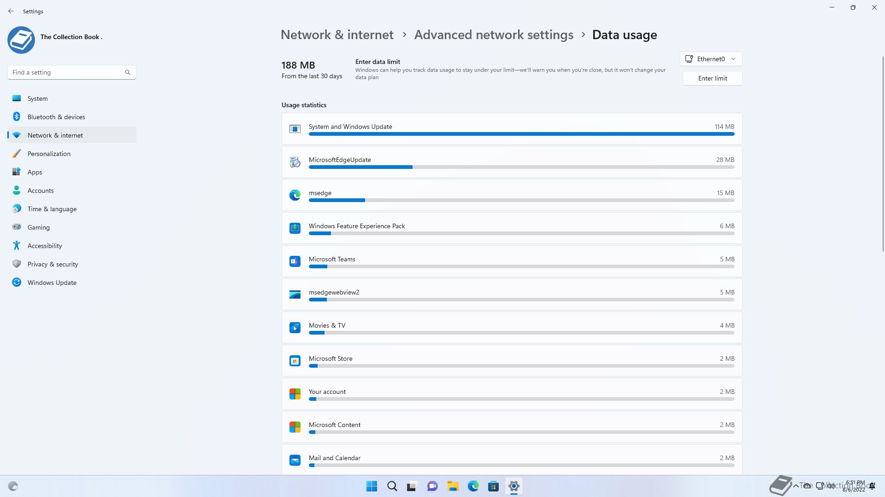Click the search magnifier in Find a setting
Screen dimensions: 885x497
(x=128, y=72)
